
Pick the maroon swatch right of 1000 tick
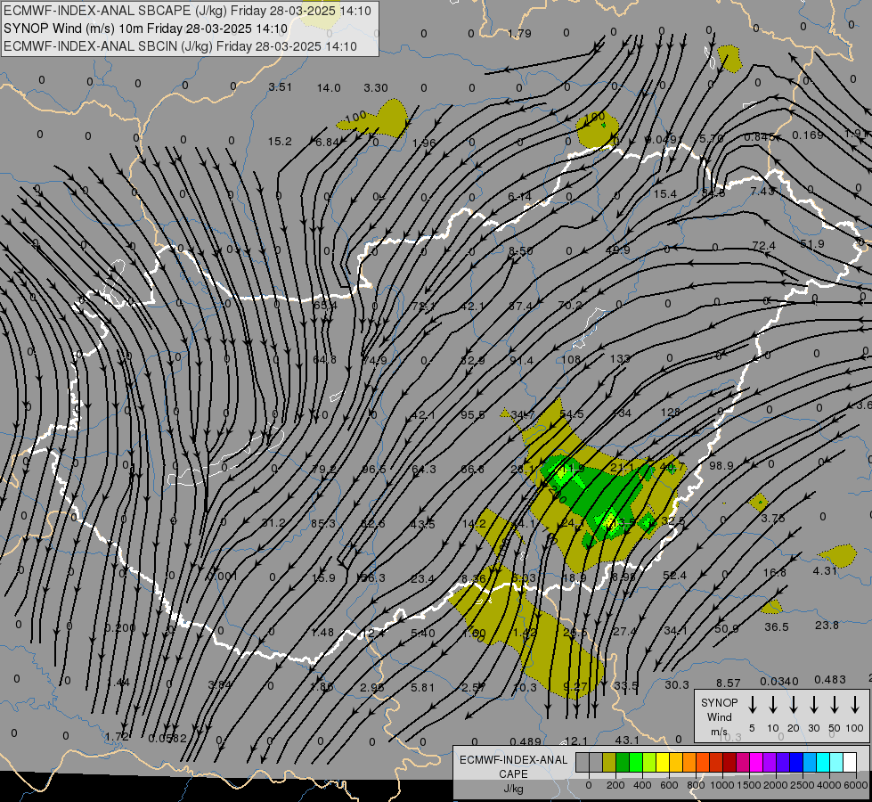730,762
